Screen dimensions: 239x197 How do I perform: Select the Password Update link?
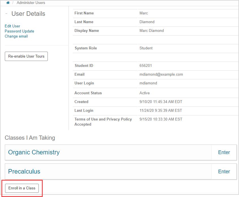[19, 31]
